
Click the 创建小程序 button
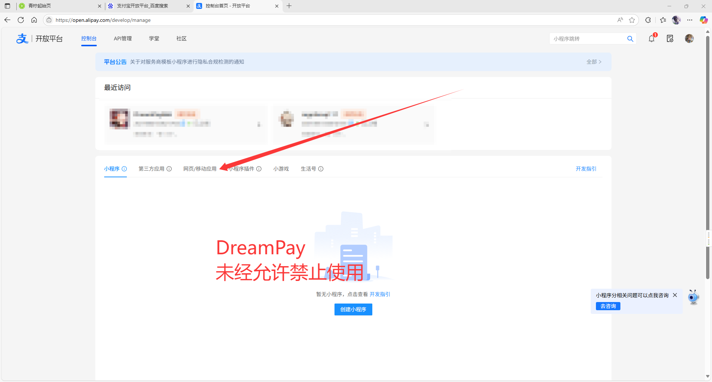click(x=353, y=309)
